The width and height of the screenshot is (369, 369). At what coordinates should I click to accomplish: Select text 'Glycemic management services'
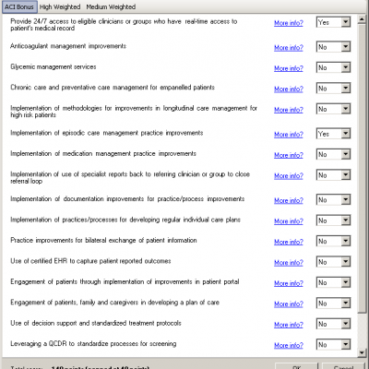54,66
